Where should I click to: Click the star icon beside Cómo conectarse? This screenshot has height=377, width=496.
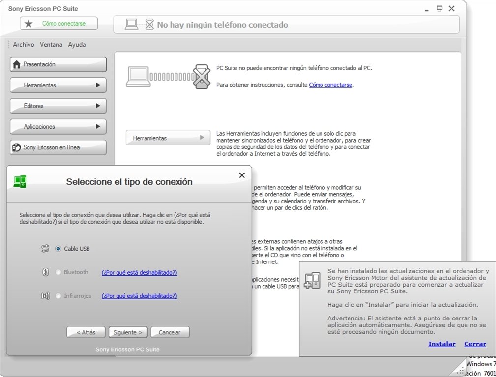[29, 24]
